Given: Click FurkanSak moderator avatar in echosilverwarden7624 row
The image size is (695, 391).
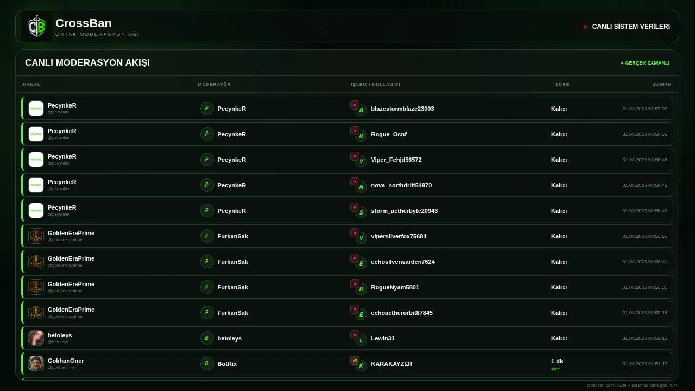Looking at the screenshot, I should click(x=207, y=261).
